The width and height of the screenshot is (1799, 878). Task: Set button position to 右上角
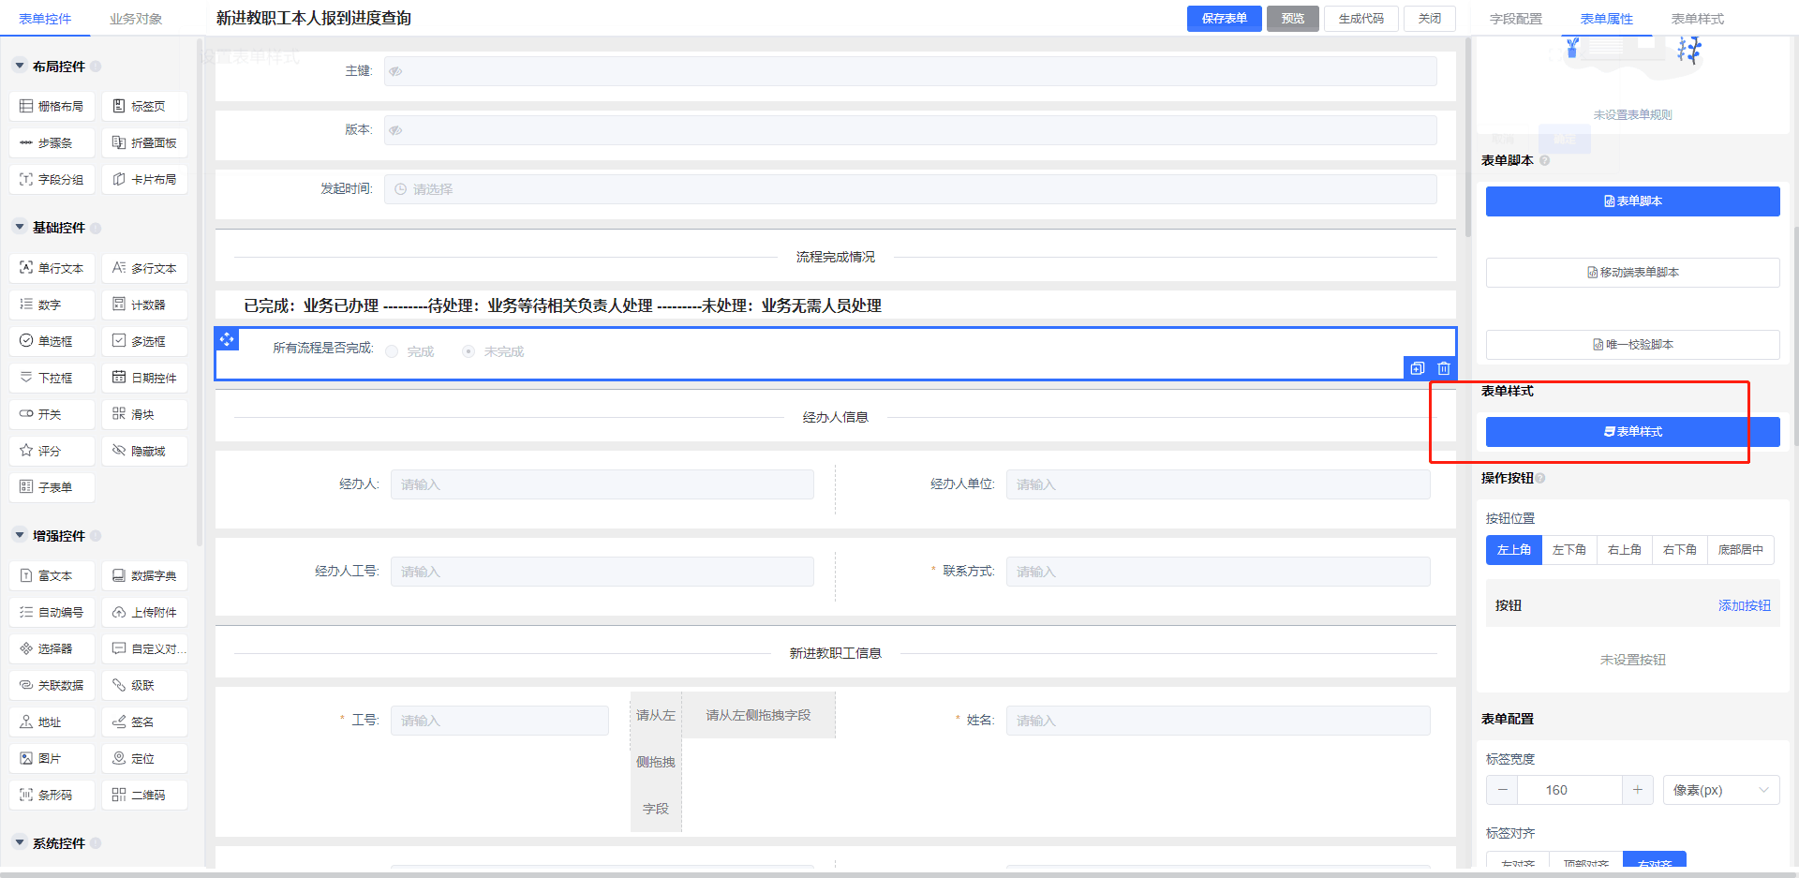tap(1624, 550)
